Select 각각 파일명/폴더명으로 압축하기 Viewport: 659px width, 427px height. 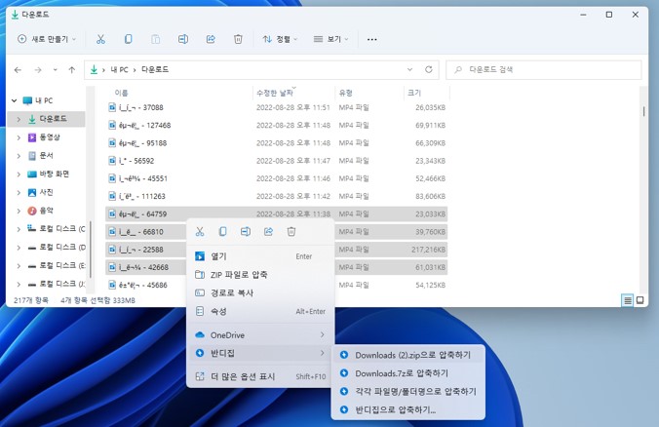point(408,391)
